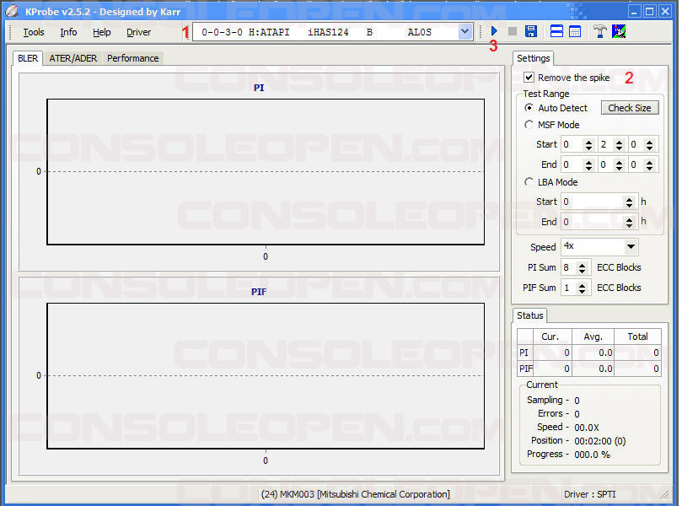Click the Position value 00:02:00 (0)

pos(599,441)
